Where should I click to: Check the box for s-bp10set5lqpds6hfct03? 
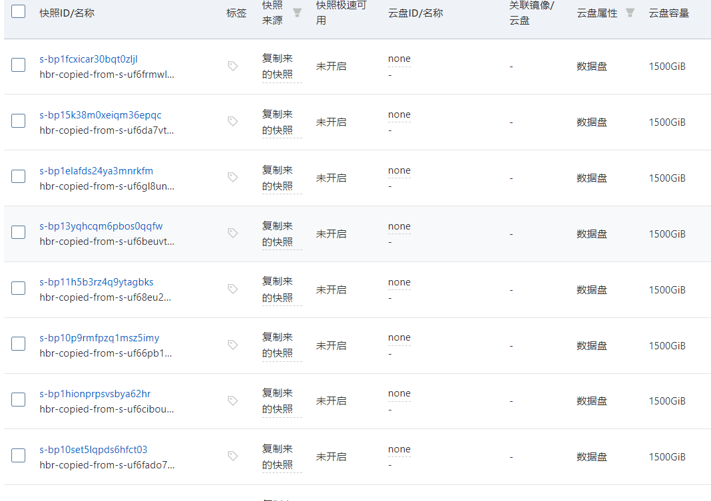tap(18, 455)
